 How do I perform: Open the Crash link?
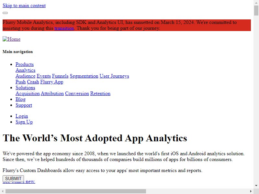[33, 82]
